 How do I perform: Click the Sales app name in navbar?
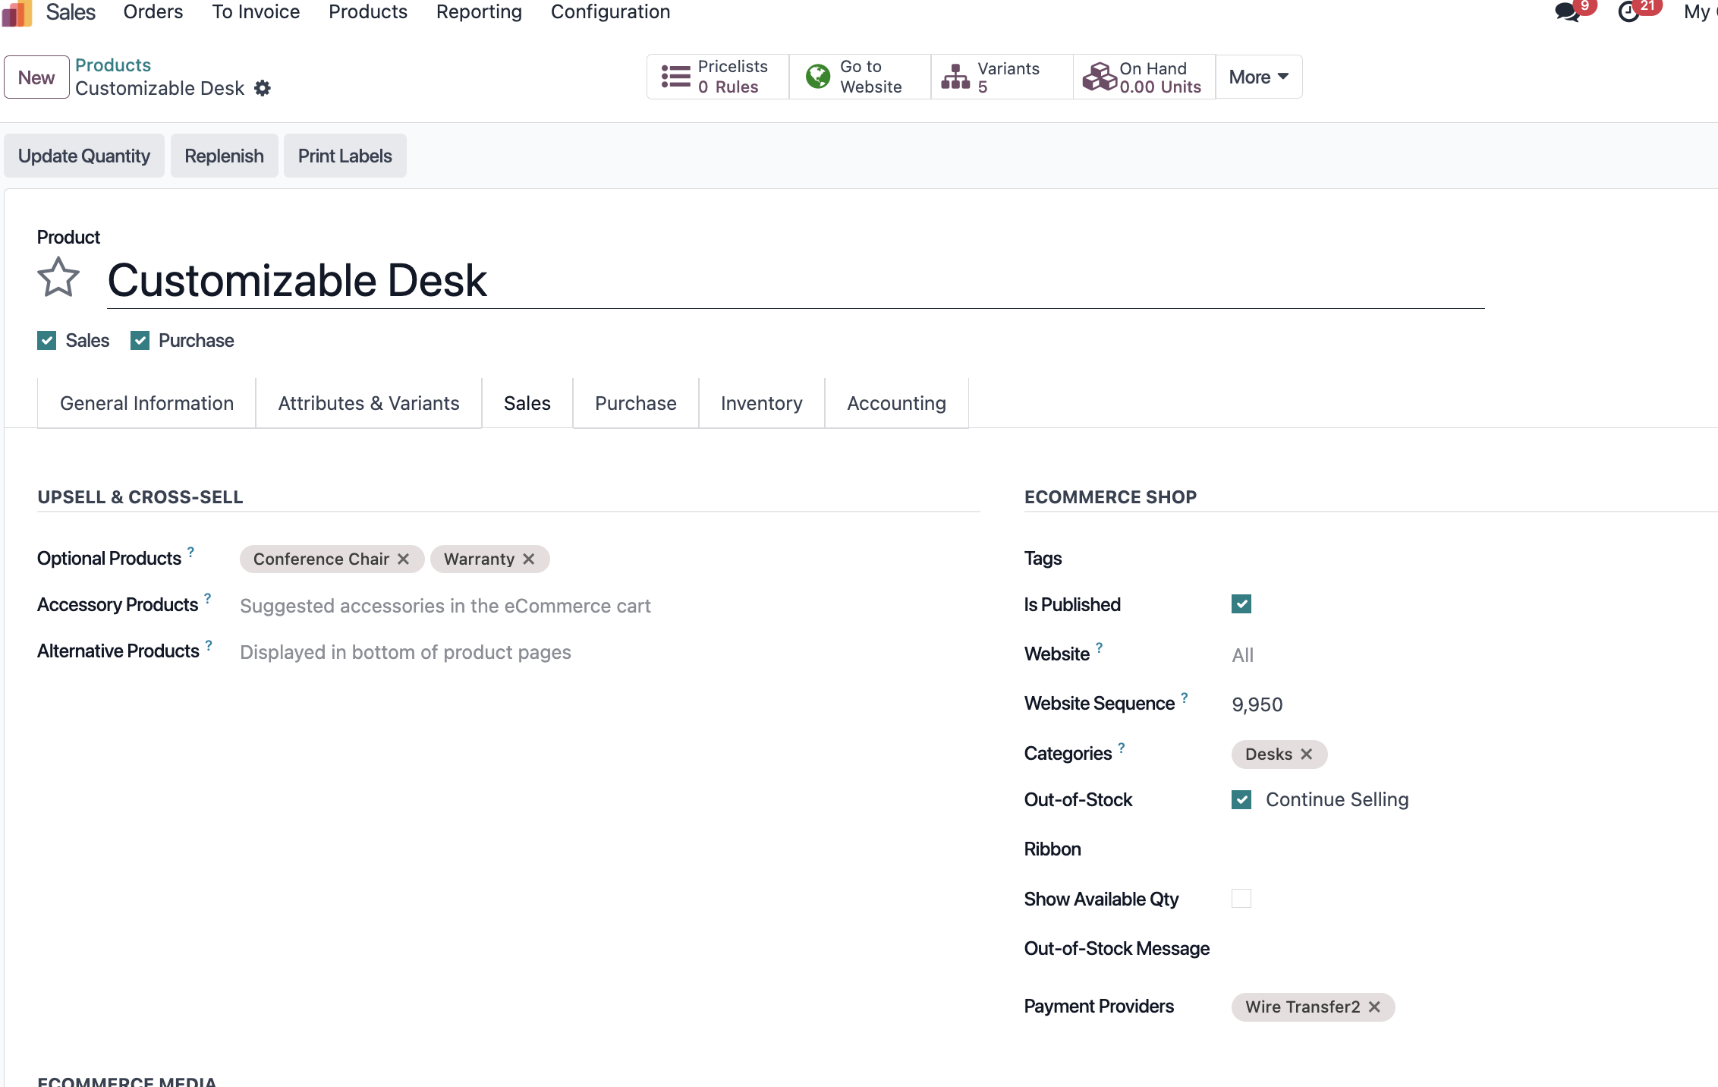(x=71, y=12)
